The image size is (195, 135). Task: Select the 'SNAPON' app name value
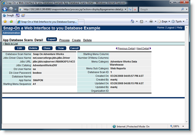click(38, 80)
